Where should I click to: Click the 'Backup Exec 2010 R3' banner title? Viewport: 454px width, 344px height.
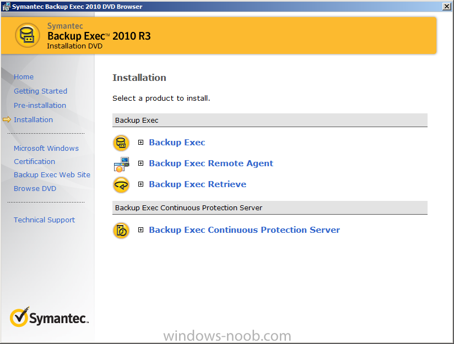99,36
